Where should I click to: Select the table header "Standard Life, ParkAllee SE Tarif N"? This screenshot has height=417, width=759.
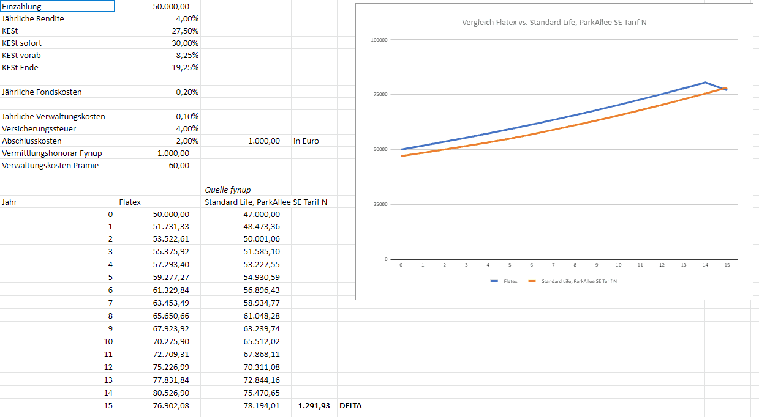266,202
